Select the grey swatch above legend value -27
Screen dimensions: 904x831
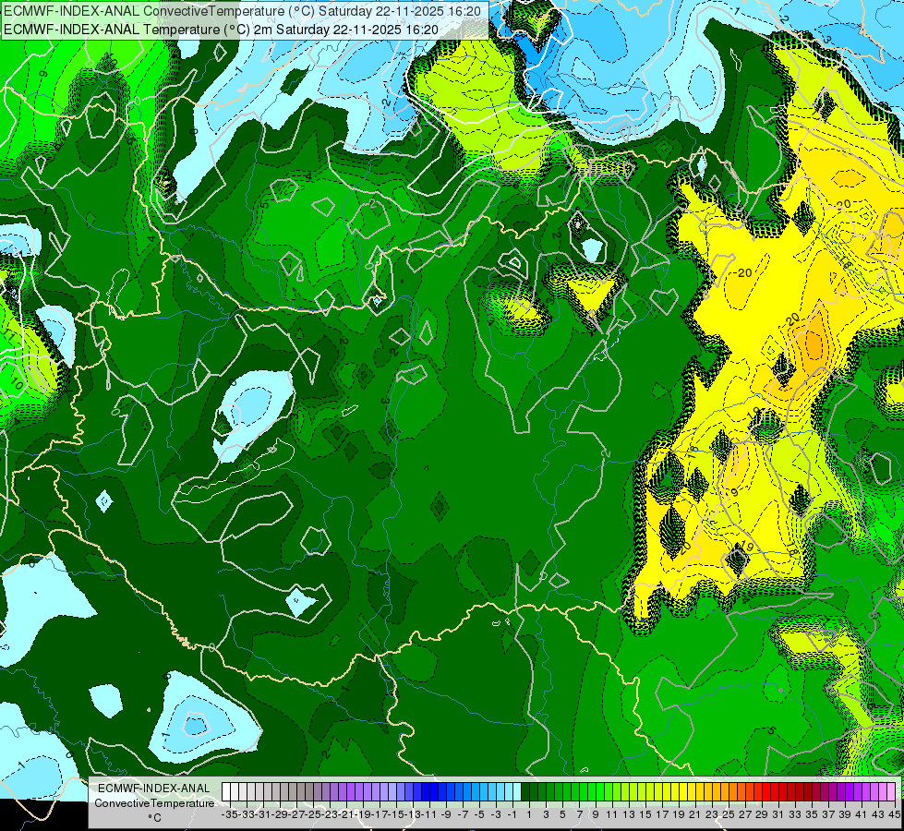[293, 791]
